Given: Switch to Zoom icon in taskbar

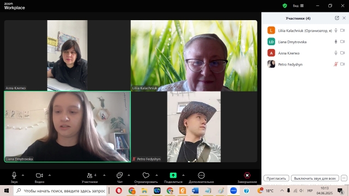Looking at the screenshot, I should click(233, 191).
